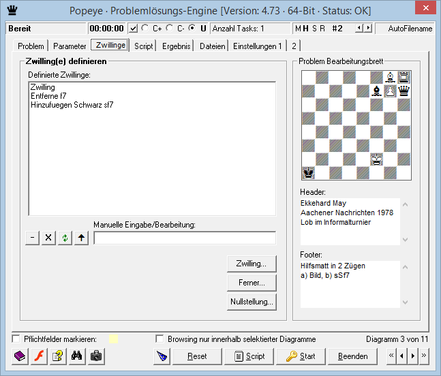Image resolution: width=441 pixels, height=376 pixels.
Task: Select the white pawn on g7
Action: pos(391,91)
